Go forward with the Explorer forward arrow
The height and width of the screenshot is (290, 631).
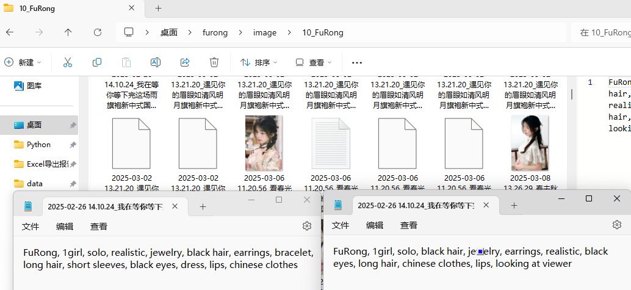coord(39,32)
